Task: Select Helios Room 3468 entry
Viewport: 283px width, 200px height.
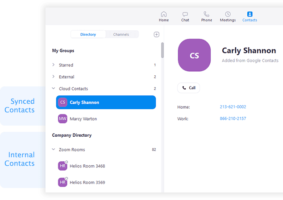Action: coord(87,166)
